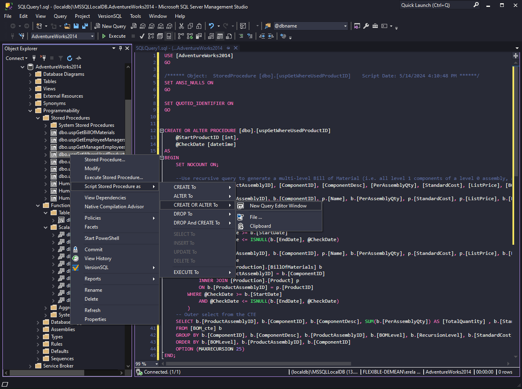Click the Save All icon
The width and height of the screenshot is (522, 389).
tap(85, 26)
